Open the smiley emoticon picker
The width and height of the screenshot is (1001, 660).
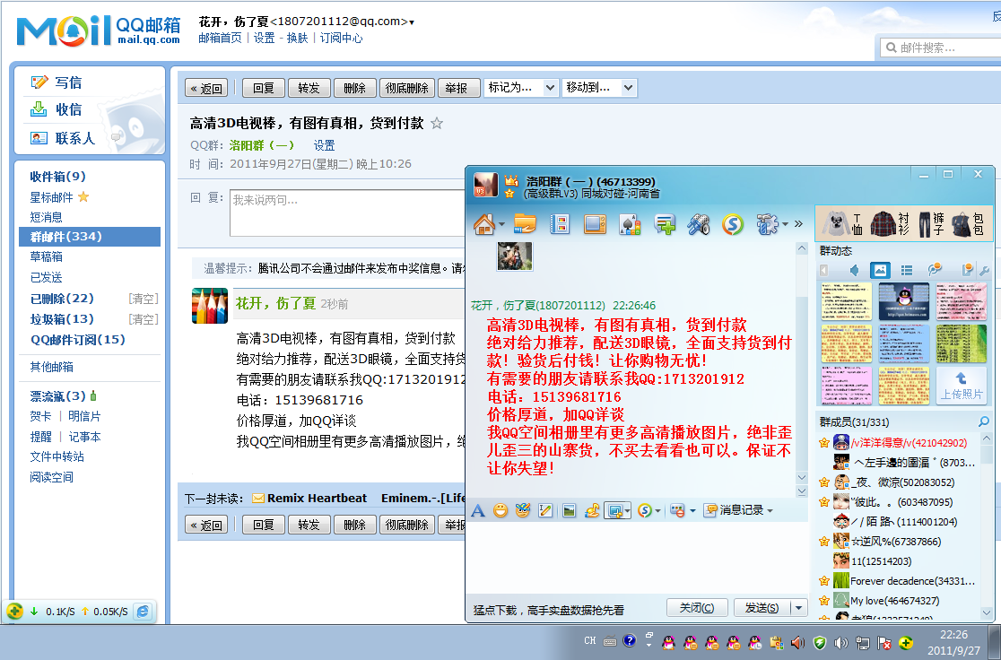(501, 510)
